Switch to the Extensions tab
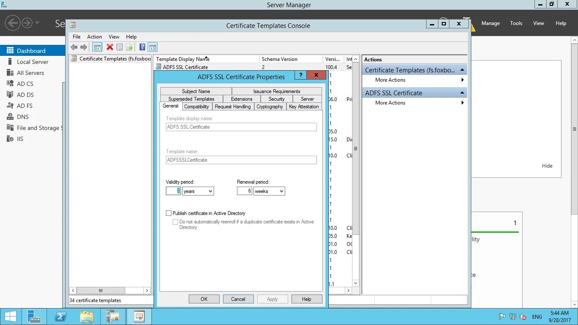 [242, 99]
